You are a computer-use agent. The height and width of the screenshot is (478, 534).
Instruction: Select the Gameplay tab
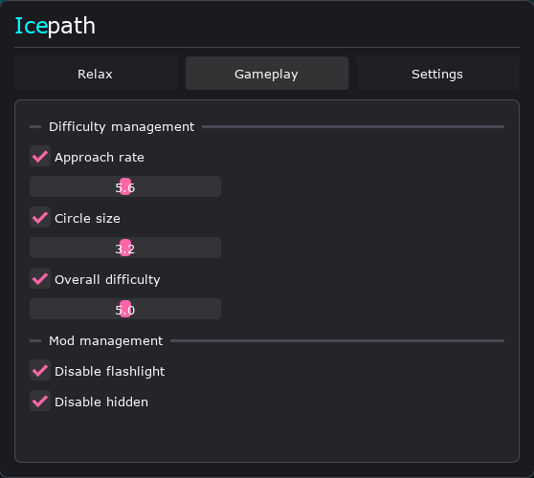coord(267,74)
